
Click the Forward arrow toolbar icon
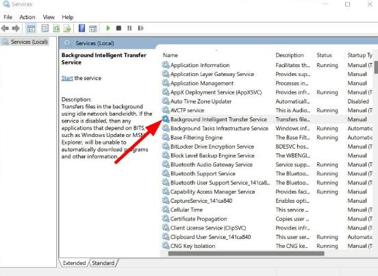(x=16, y=29)
